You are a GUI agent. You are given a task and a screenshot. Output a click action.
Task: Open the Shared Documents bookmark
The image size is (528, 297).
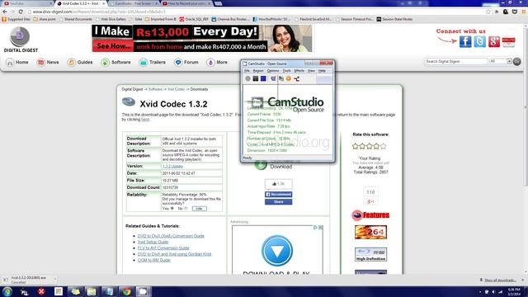tap(75, 19)
